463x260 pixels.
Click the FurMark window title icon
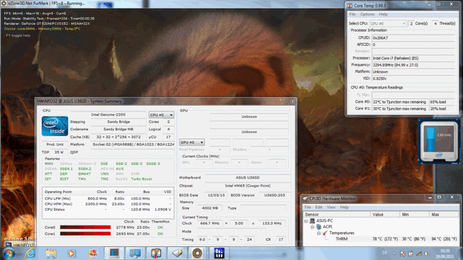(3, 3)
